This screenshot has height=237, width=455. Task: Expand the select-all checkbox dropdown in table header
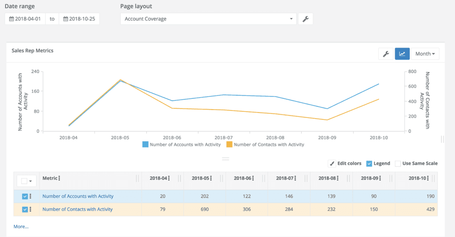(x=31, y=181)
